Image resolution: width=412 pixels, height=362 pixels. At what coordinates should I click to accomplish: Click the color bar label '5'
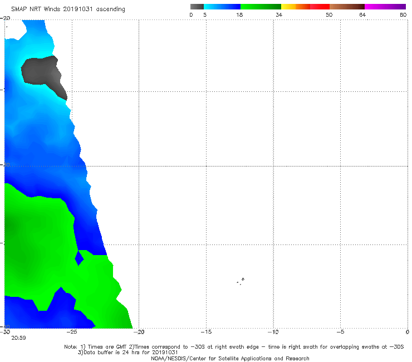[x=205, y=14]
